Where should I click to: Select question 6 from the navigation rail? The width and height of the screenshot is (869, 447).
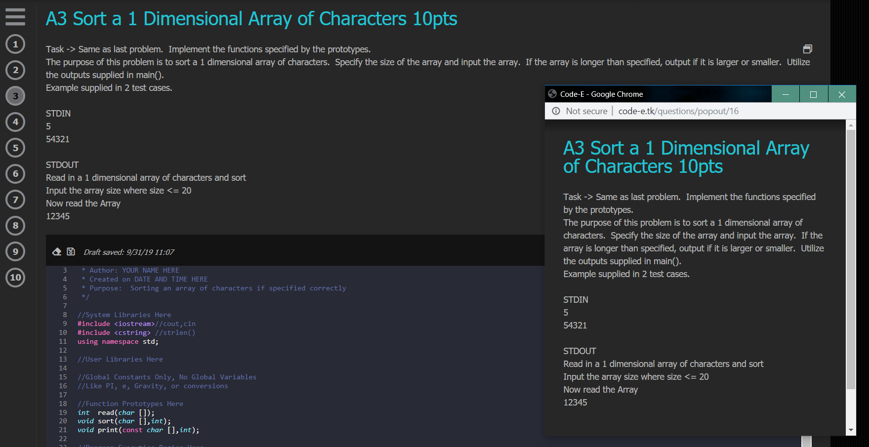click(x=15, y=174)
